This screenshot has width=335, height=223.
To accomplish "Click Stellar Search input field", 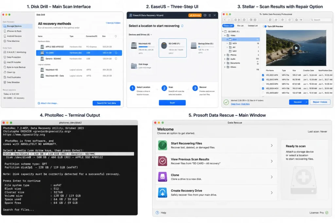I will [x=321, y=20].
